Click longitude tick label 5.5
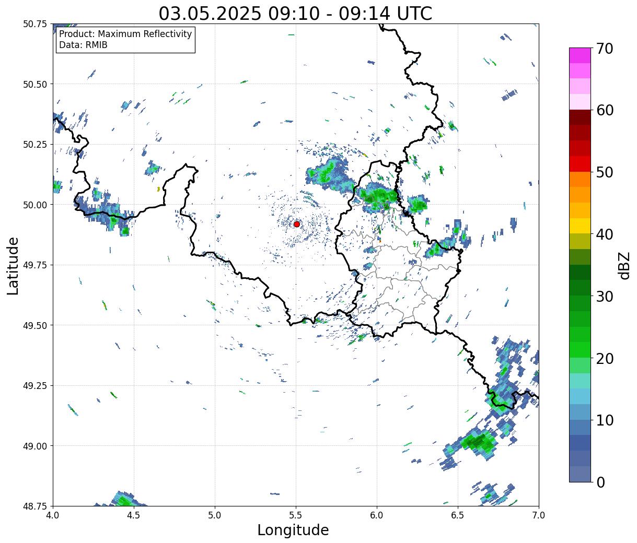 pos(296,515)
